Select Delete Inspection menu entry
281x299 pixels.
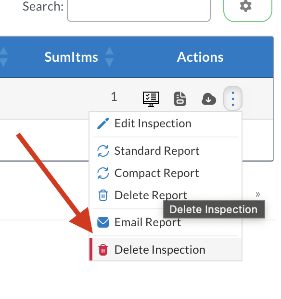(166, 250)
